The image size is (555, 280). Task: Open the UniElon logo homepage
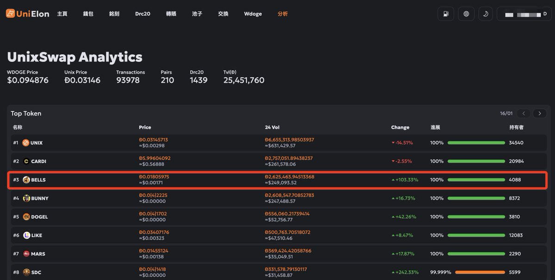click(27, 14)
